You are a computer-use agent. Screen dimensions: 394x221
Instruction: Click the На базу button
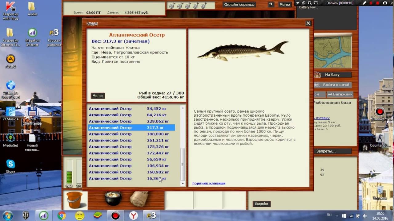tap(332, 75)
